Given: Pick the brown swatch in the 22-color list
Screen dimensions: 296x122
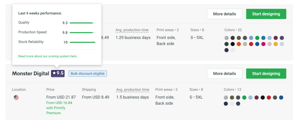Looking at the screenshot, I should [x=233, y=38].
